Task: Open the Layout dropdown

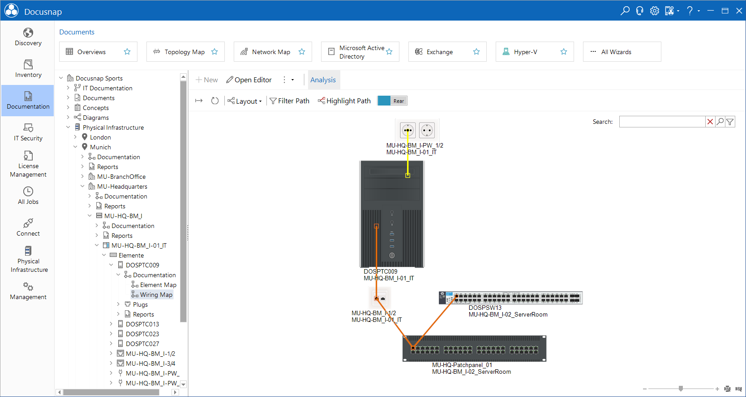Action: [244, 101]
